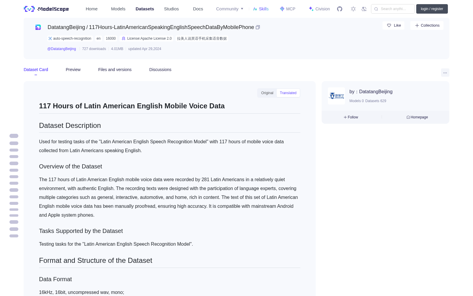Click the 16000 tag
This screenshot has width=473, height=296.
click(x=111, y=38)
